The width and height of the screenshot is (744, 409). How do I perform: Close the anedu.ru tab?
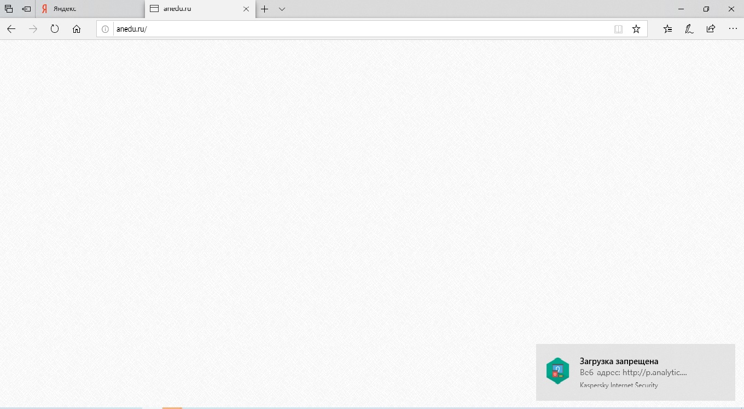[246, 9]
